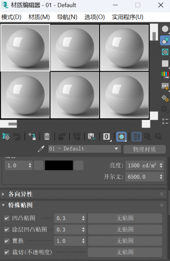The image size is (170, 261).
Task: Click the Go to Parent icon
Action: [147, 137]
